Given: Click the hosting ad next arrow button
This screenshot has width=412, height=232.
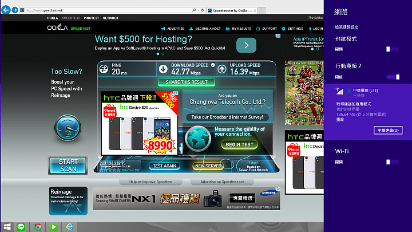Looking at the screenshot, I should coord(246,45).
